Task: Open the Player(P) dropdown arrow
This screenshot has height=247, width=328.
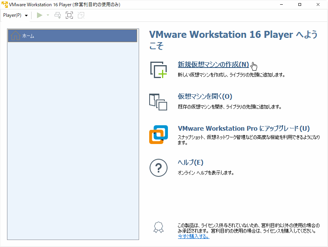Action: [x=26, y=15]
